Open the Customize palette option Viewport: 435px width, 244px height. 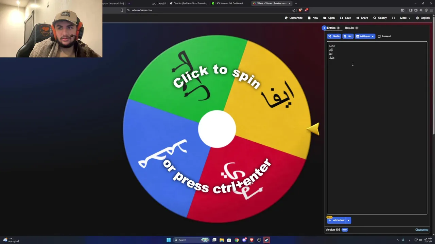(294, 18)
